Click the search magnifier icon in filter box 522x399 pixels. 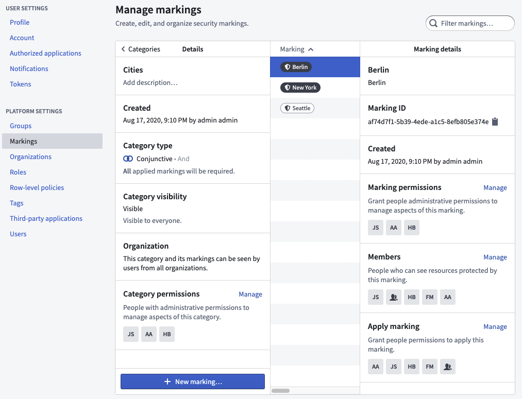433,23
